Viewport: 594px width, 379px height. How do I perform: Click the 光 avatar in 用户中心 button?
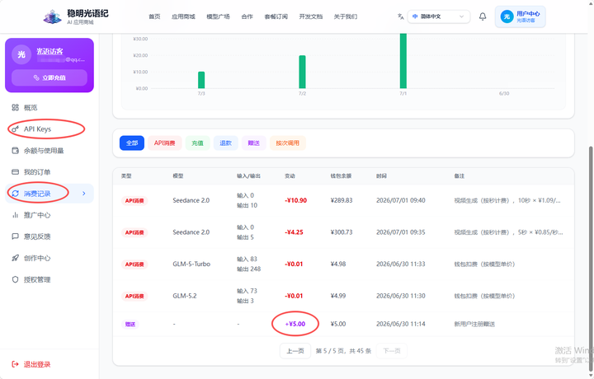pos(507,16)
